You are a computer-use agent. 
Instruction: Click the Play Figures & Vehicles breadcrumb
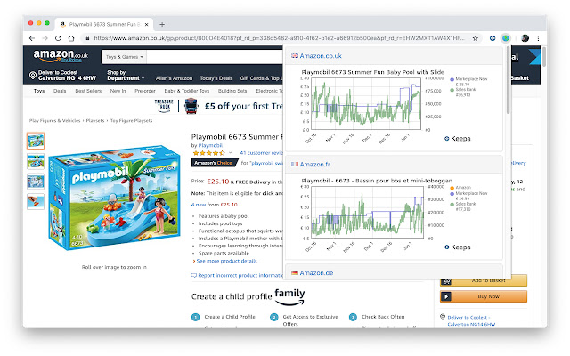click(54, 121)
